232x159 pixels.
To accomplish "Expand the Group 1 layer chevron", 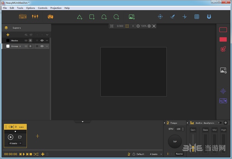I will [x=47, y=46].
